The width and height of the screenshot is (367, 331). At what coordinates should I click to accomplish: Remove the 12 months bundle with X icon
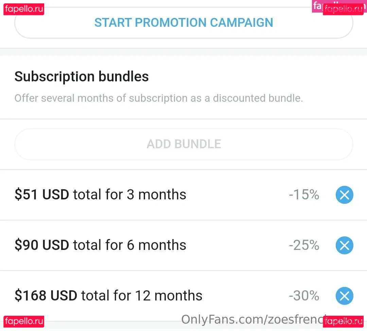(344, 296)
